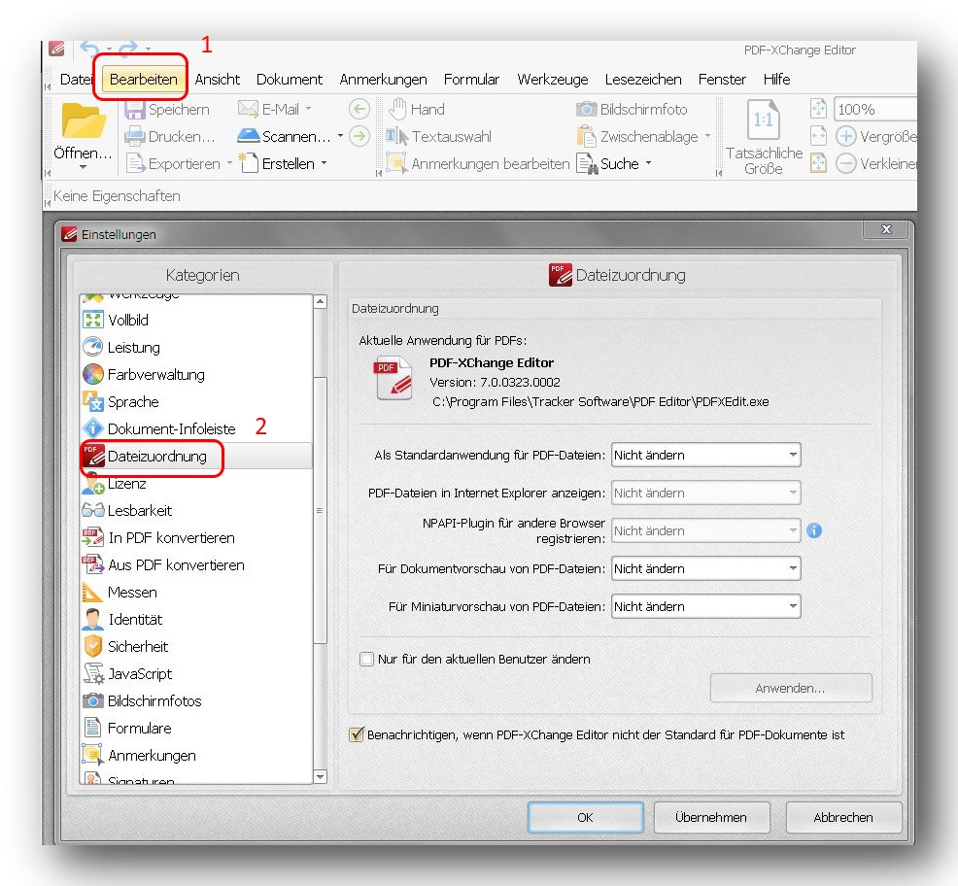Select Formulare category in list

(195, 728)
